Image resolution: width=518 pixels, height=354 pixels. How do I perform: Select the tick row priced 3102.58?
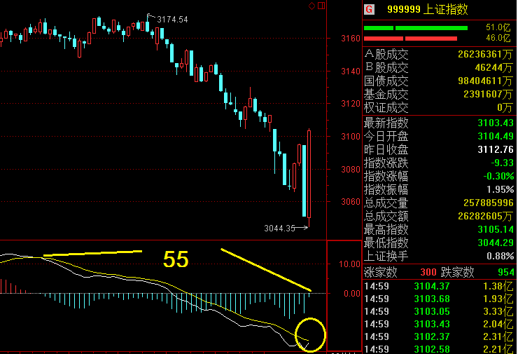click(x=439, y=348)
